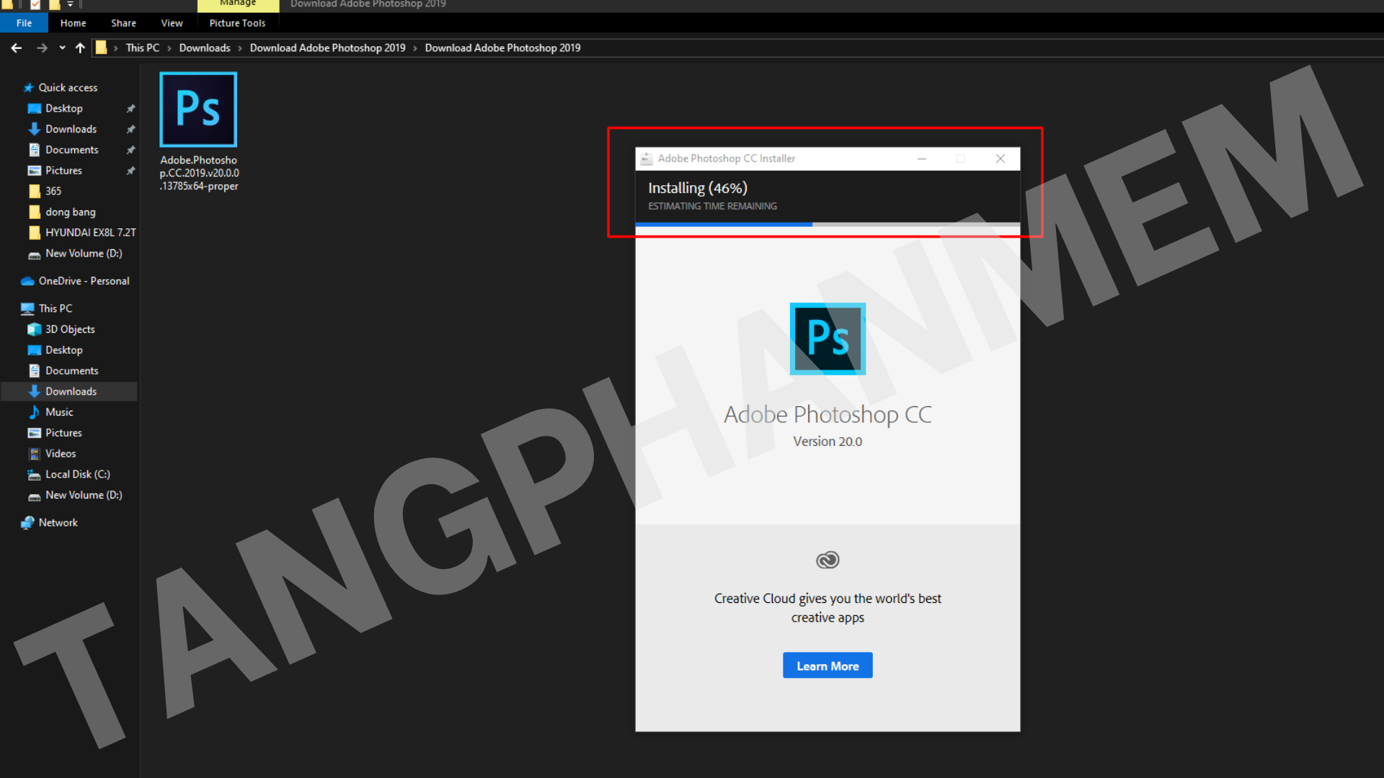
Task: Click the pin icon next to Pictures
Action: point(130,171)
